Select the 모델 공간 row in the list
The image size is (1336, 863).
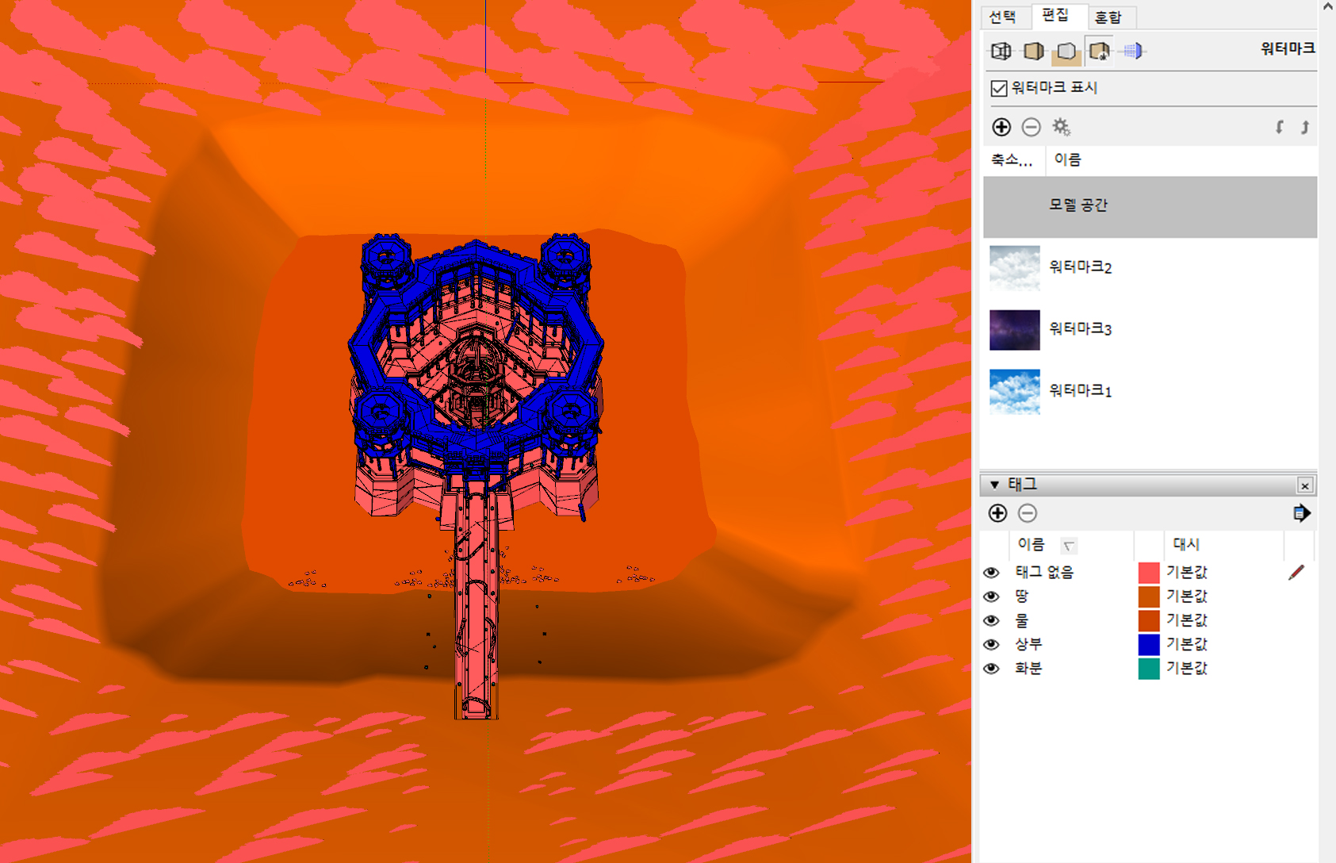[x=1150, y=206]
